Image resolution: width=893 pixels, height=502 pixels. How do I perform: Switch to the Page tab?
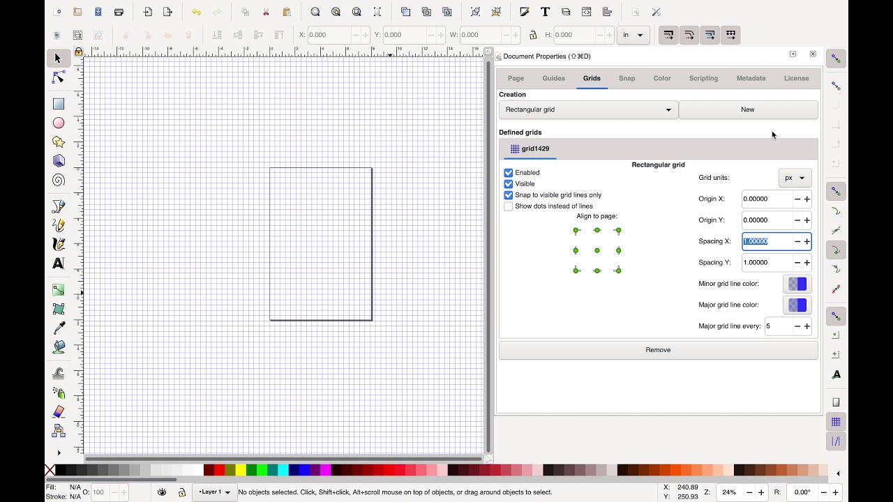click(x=516, y=78)
